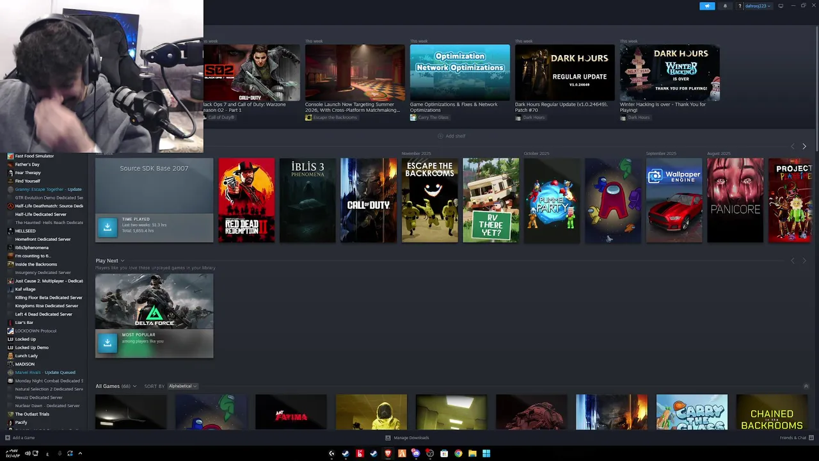
Task: Open the All Games shelf dropdown
Action: tap(134, 386)
